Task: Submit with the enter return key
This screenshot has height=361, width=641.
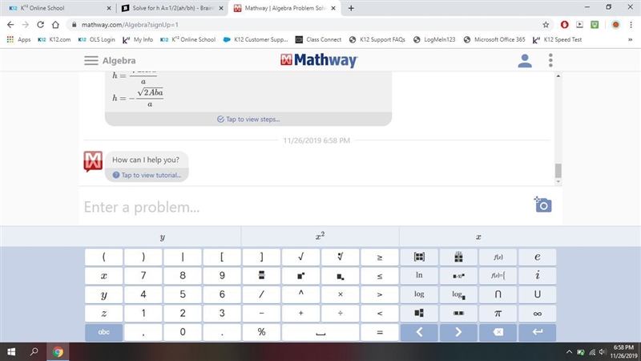Action: [x=537, y=332]
